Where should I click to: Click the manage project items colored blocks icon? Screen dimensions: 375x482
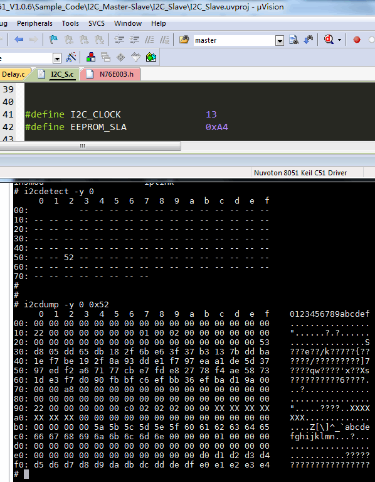91,57
